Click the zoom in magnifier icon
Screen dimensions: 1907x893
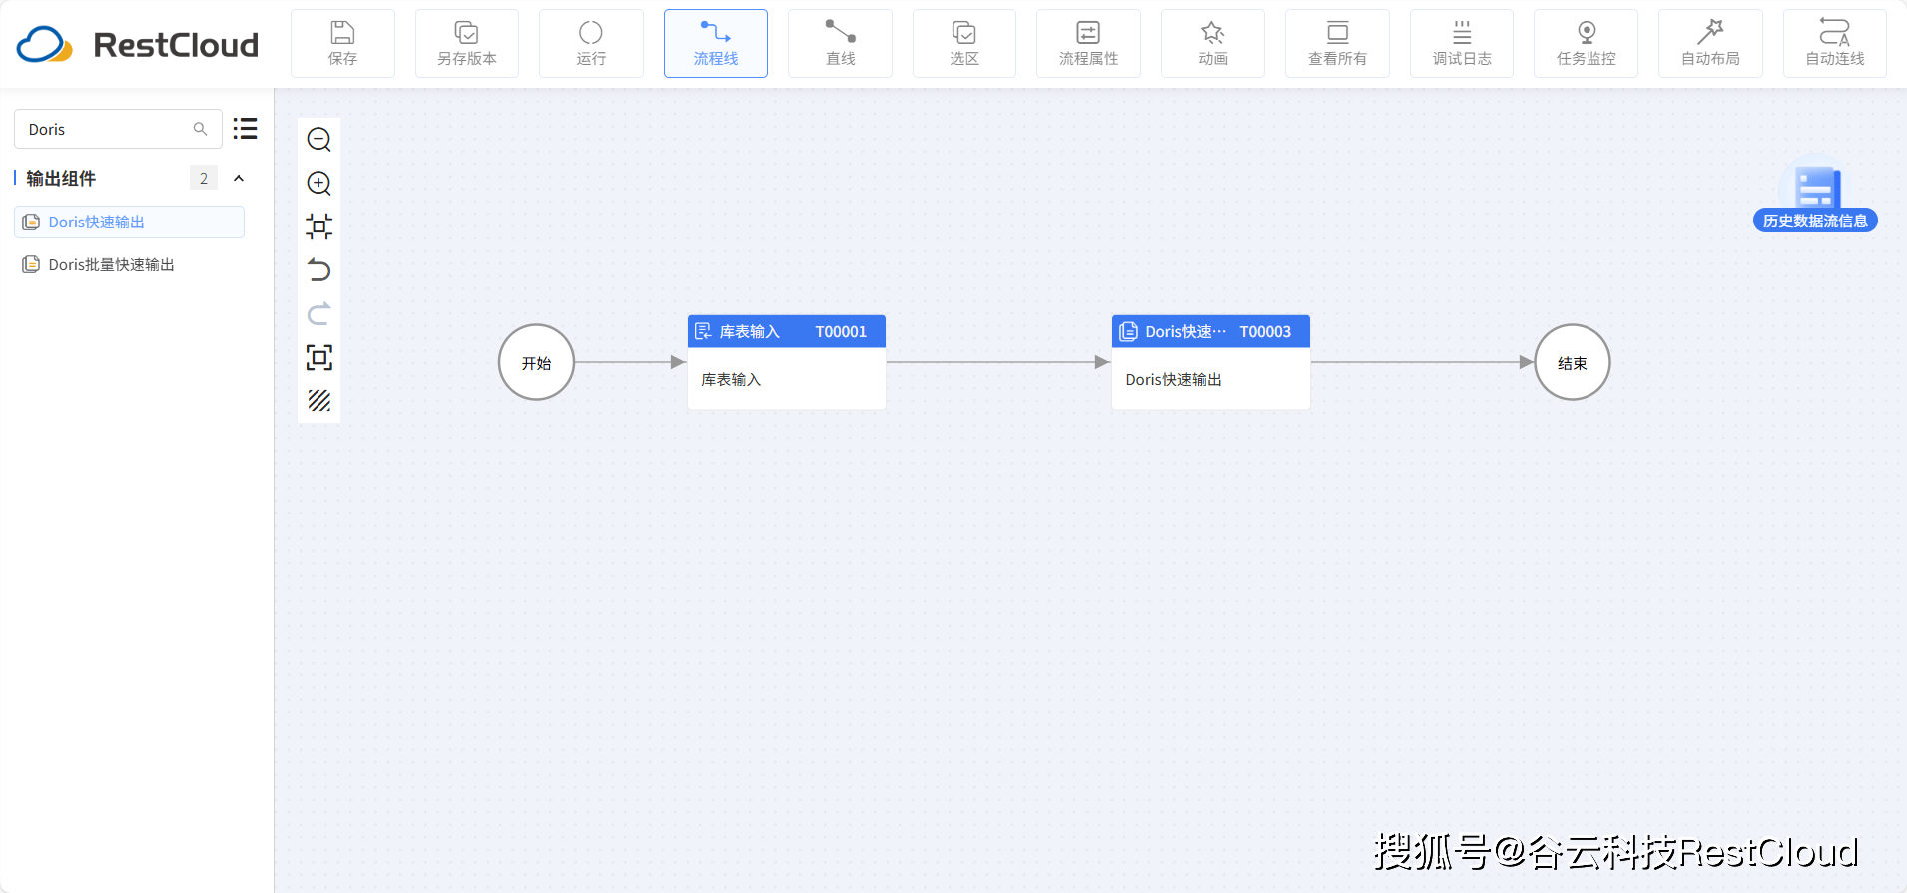(x=318, y=184)
